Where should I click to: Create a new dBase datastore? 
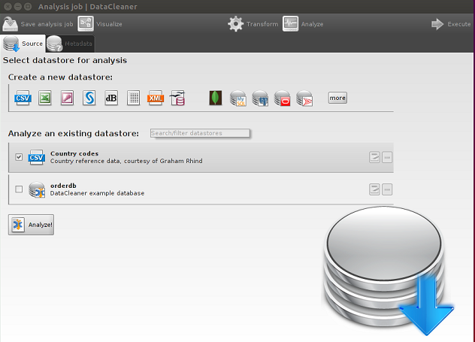point(111,98)
